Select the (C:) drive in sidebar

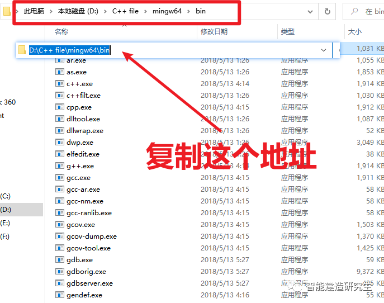click(6, 196)
